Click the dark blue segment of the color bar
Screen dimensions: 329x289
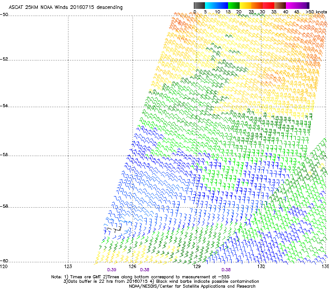[x=222, y=5]
